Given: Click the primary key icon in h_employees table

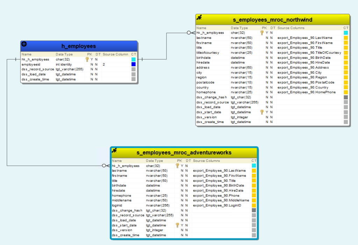Looking at the screenshot, I should (87, 59).
